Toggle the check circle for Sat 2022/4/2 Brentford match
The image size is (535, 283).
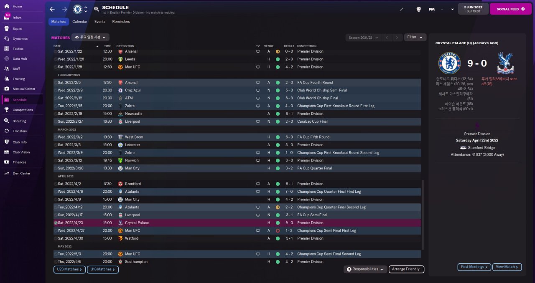56,184
